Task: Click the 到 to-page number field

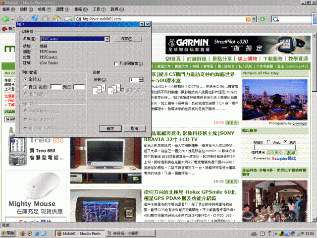Action: click(79, 87)
